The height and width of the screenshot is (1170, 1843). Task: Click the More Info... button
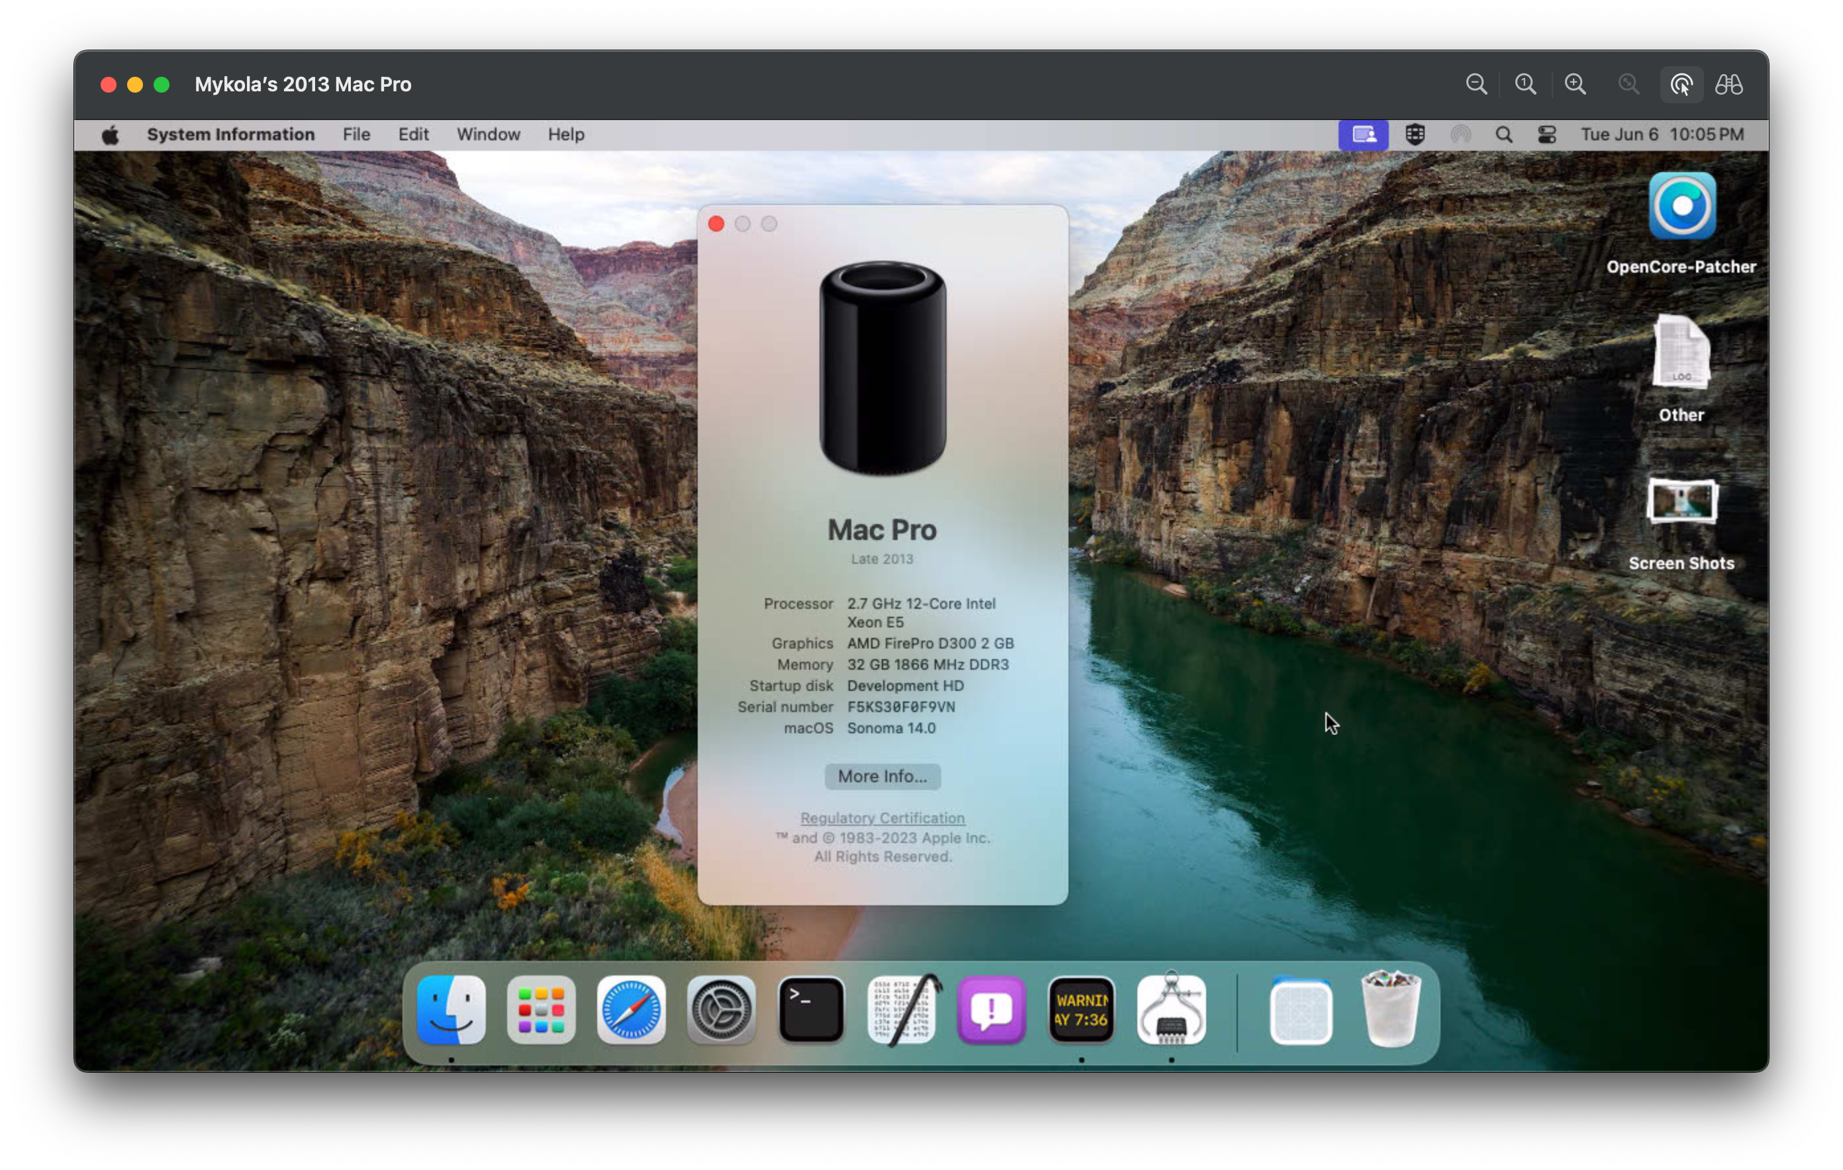(882, 776)
